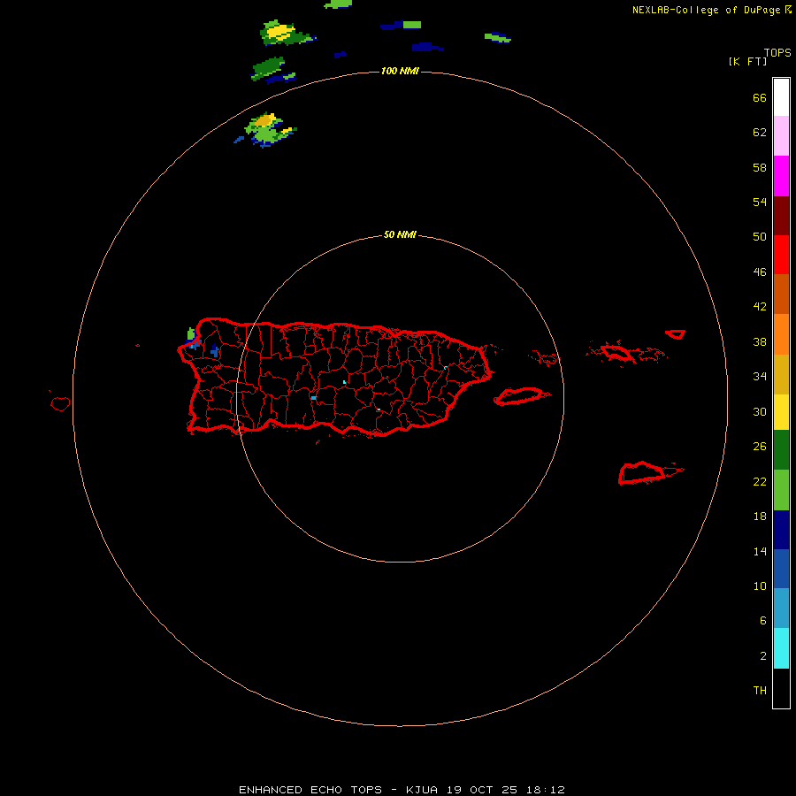Viewport: 796px width, 796px height.
Task: Click the white swatch in the tops legend
Action: click(x=781, y=97)
